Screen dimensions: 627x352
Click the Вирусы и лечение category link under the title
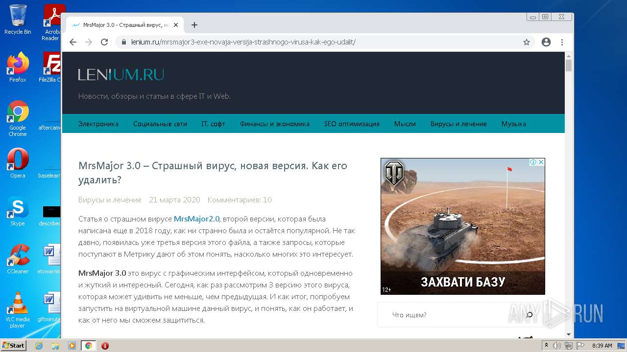[110, 199]
